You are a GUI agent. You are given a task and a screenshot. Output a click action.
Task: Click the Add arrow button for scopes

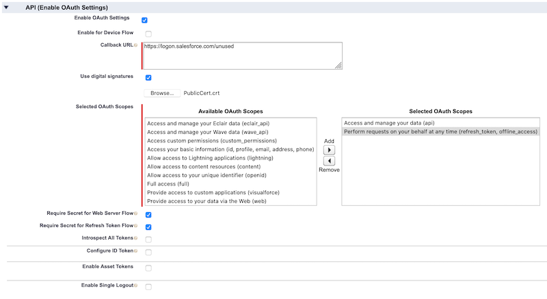(x=329, y=150)
